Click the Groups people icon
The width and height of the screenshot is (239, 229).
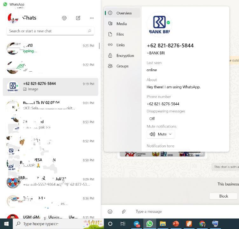point(110,66)
